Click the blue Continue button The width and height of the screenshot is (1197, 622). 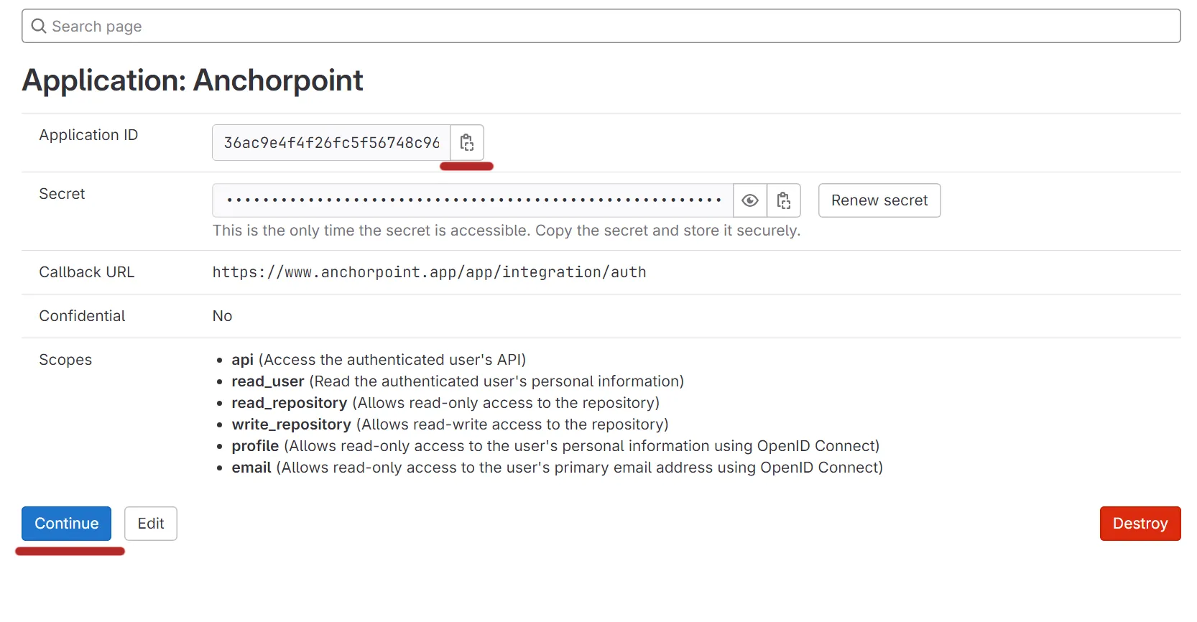[x=67, y=524]
